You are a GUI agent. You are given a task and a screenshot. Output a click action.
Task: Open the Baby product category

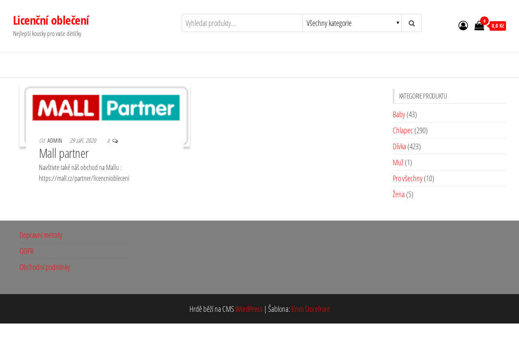[x=399, y=114]
